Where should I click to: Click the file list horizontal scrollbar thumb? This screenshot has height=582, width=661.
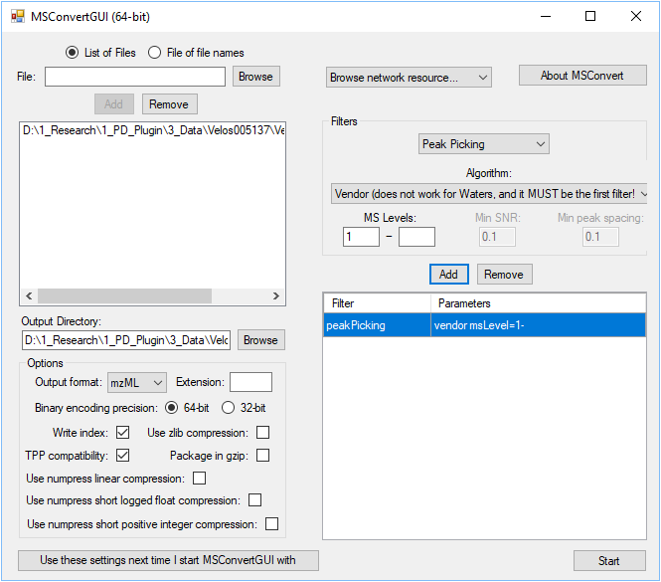(124, 295)
